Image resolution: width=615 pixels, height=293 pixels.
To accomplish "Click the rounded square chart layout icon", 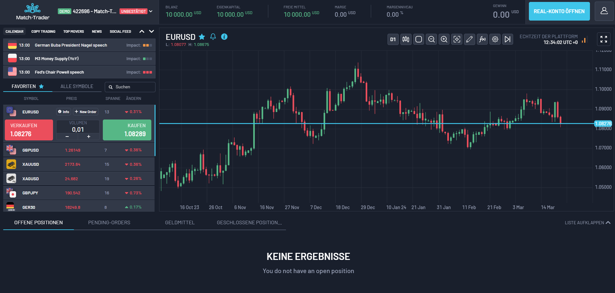I will coord(419,39).
